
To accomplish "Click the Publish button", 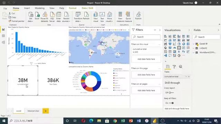I will click(x=138, y=16).
